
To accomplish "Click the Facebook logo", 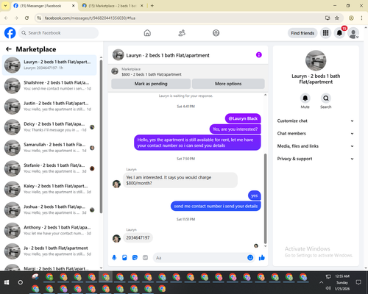I will coord(10,33).
